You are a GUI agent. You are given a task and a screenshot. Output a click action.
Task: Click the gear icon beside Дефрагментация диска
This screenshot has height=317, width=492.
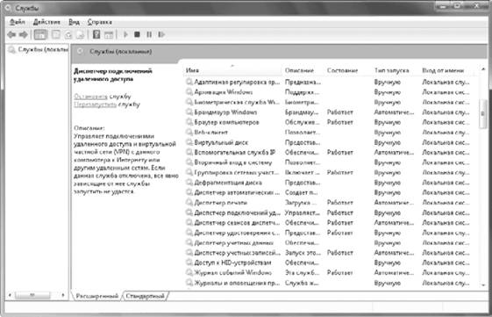tap(189, 183)
